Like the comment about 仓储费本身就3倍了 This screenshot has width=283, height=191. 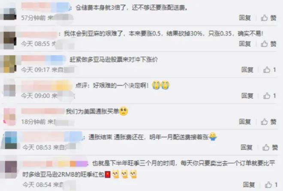(x=268, y=18)
